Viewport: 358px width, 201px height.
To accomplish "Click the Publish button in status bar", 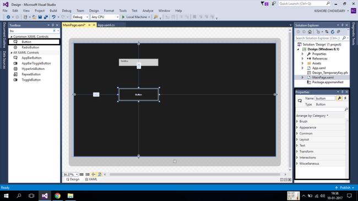I will click(x=345, y=188).
